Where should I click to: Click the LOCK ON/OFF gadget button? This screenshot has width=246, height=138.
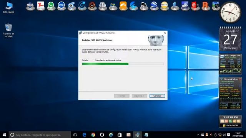231,125
